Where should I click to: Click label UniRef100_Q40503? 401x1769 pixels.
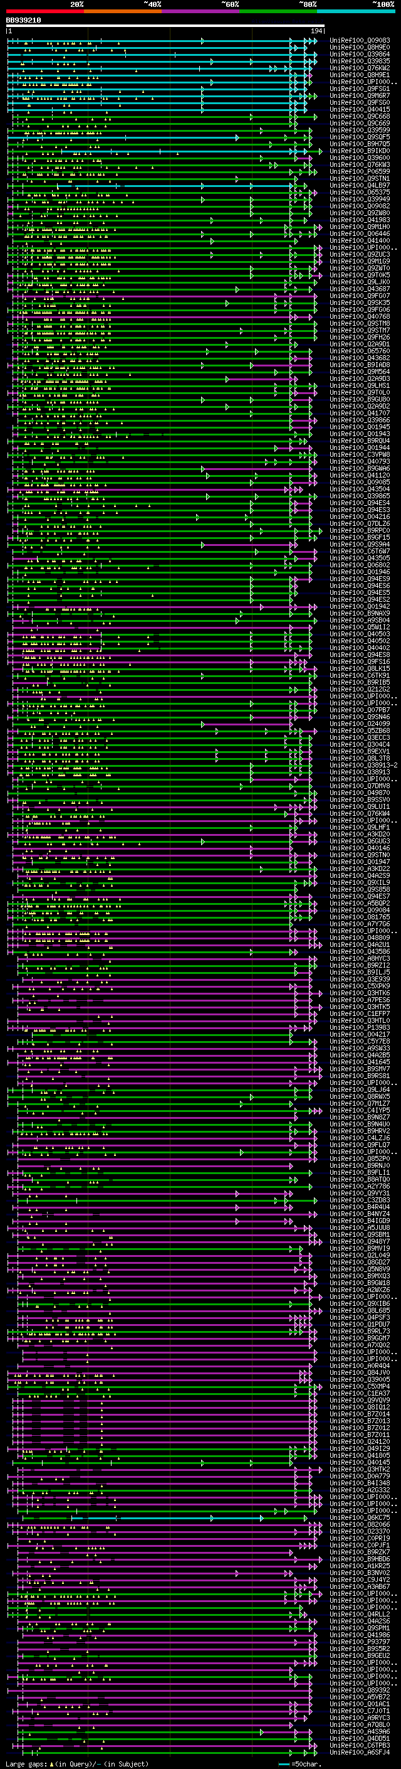pos(360,634)
